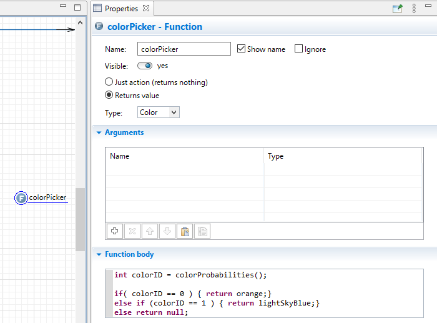Click the colorPicker label on the canvas
This screenshot has width=437, height=323.
tap(47, 197)
